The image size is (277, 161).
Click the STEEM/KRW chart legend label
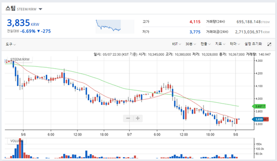click(20, 60)
